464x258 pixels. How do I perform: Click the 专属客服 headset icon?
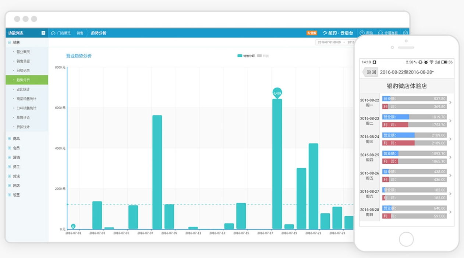[380, 33]
